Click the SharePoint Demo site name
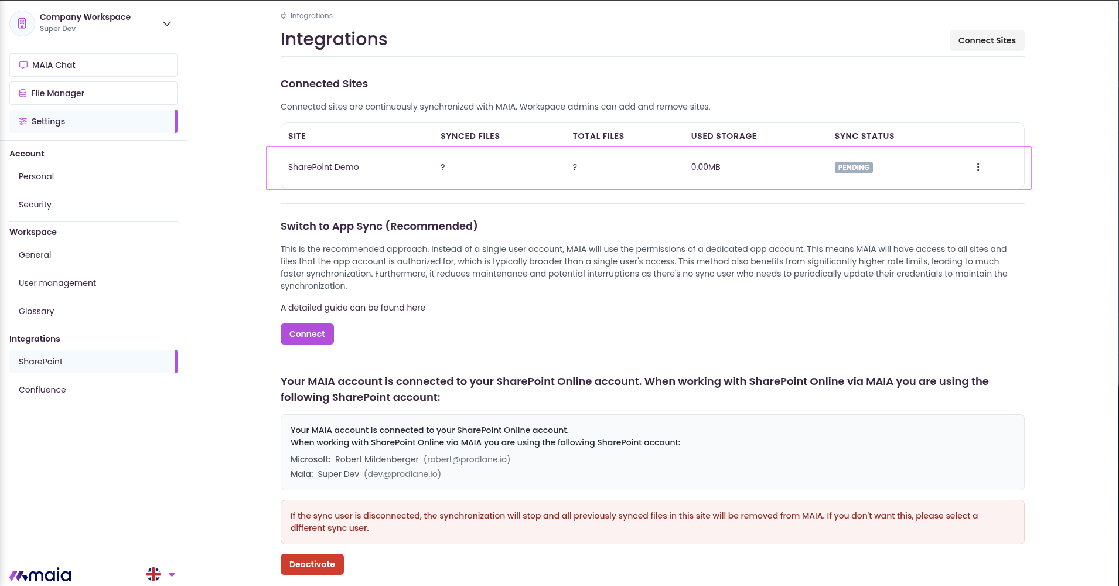Screen dimensions: 1119x586 pos(323,167)
